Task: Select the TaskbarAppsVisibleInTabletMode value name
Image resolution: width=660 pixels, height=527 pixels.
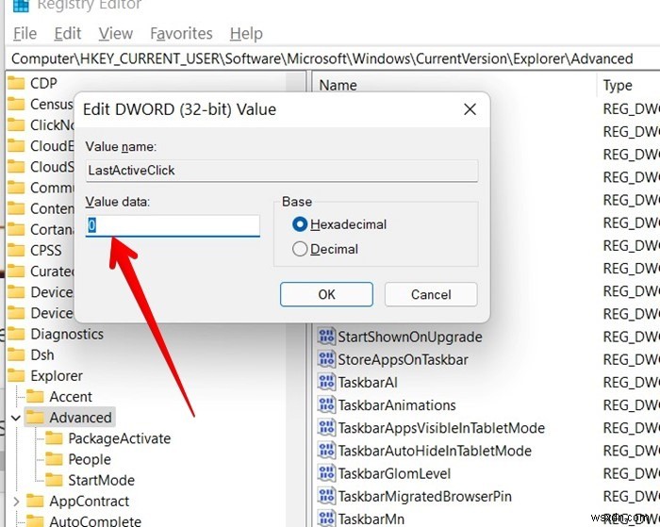Action: 441,428
